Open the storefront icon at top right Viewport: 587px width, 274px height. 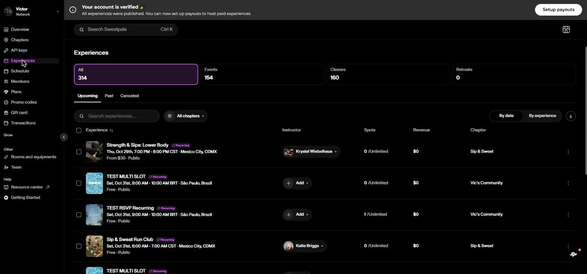pyautogui.click(x=566, y=30)
